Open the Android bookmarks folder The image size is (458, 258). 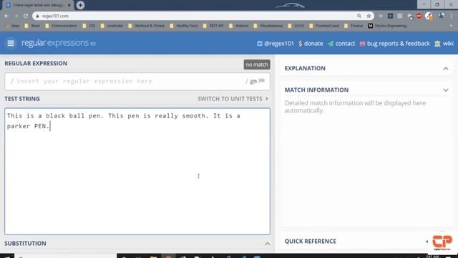click(238, 26)
